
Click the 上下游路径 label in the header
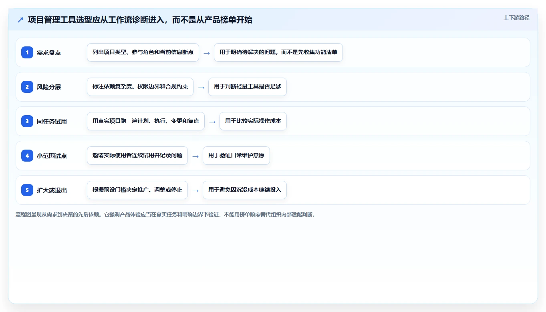[516, 18]
